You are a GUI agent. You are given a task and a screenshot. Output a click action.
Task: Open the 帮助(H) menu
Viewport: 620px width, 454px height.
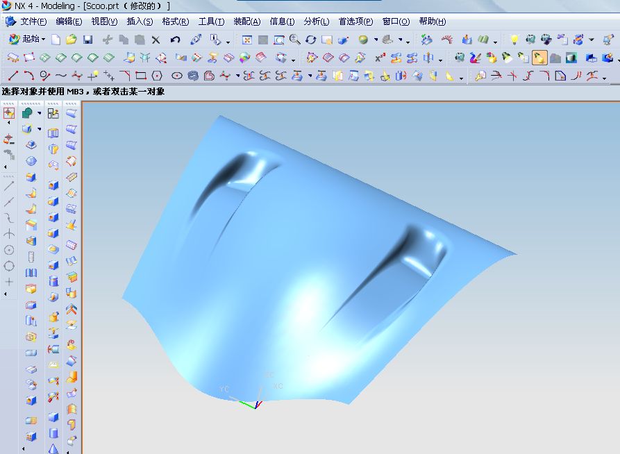click(432, 22)
